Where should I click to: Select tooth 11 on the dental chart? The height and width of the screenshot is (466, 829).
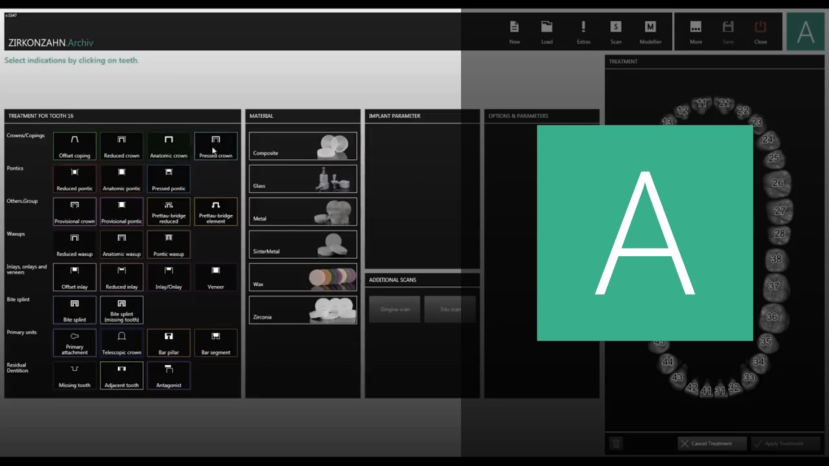(x=702, y=104)
